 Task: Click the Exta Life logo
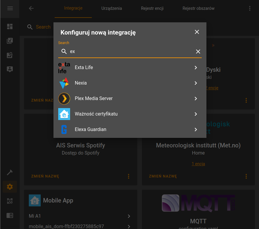point(64,68)
